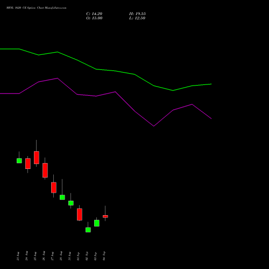Screen dimensions: 269x269
Task: Select the green candlestick above 02 Sep
Action: coord(88,230)
